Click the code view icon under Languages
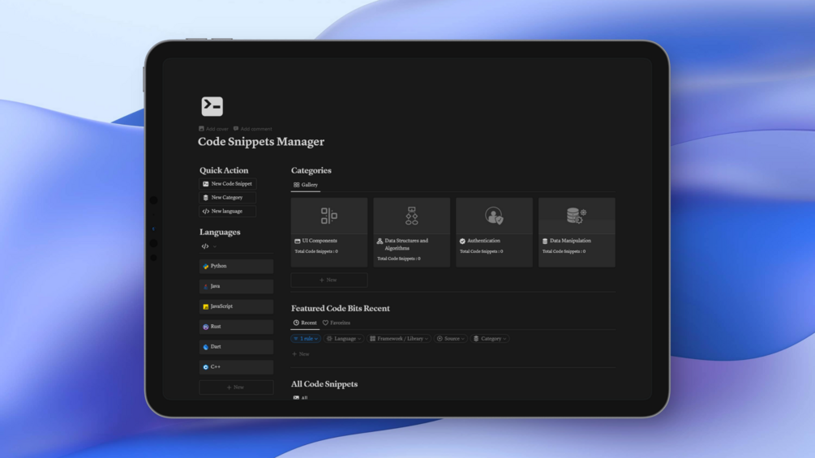Viewport: 815px width, 458px height. pyautogui.click(x=205, y=246)
